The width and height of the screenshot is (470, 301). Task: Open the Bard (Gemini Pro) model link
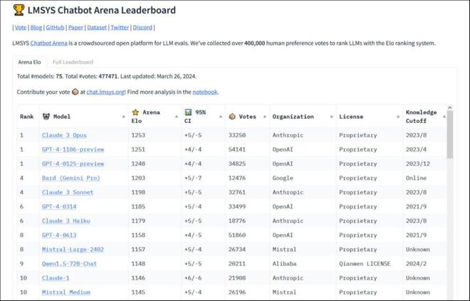(70, 178)
